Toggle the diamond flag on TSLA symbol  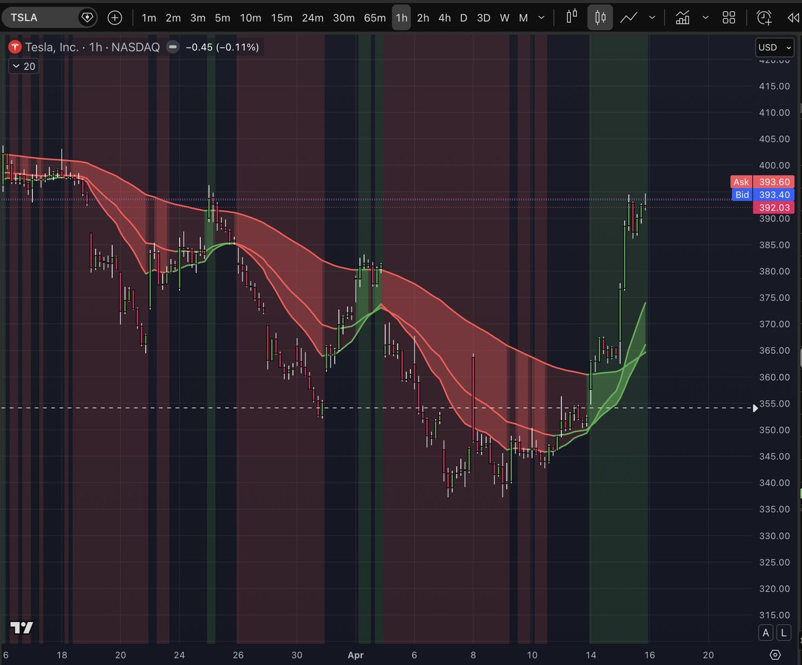[x=88, y=17]
